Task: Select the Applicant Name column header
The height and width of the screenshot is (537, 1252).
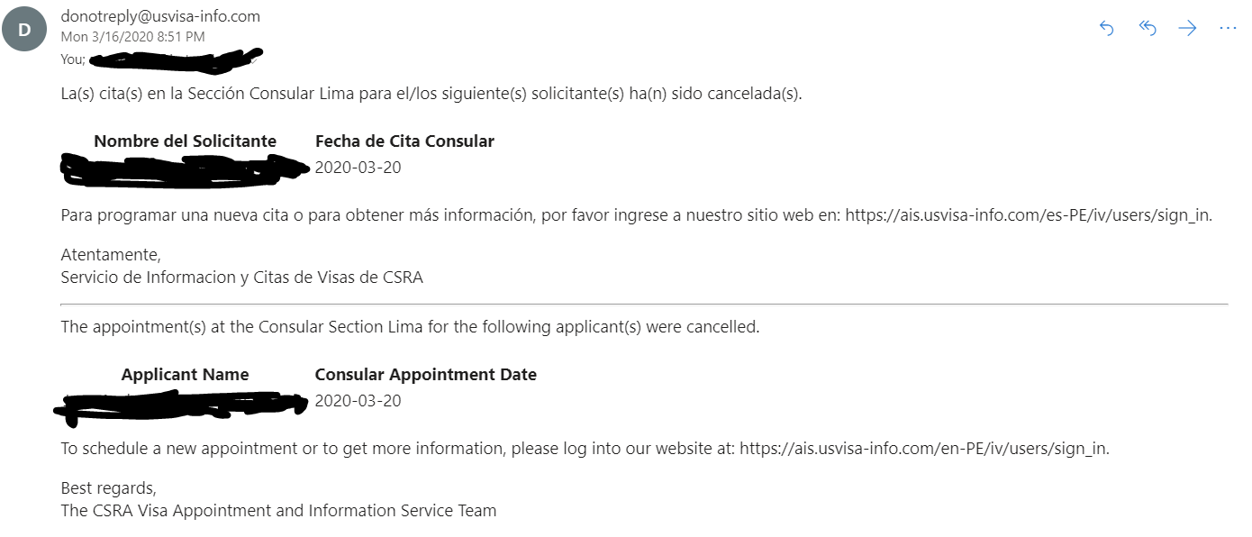Action: click(x=185, y=375)
